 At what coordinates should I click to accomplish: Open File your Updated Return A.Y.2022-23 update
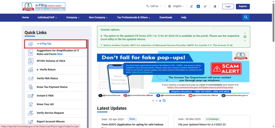point(202,125)
